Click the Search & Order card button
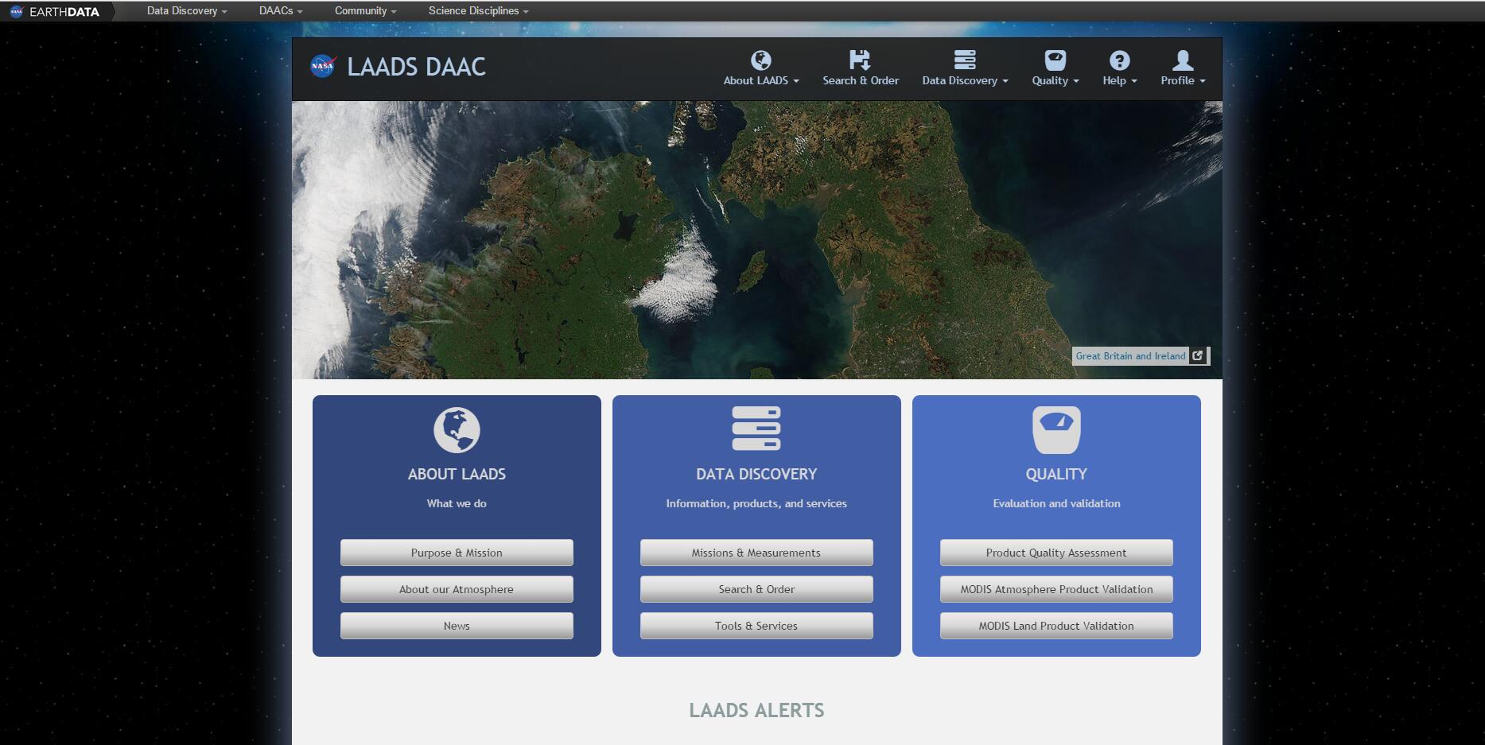The image size is (1485, 745). tap(756, 589)
